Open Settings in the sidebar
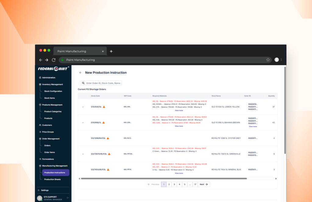The height and width of the screenshot is (202, 312). (x=45, y=190)
